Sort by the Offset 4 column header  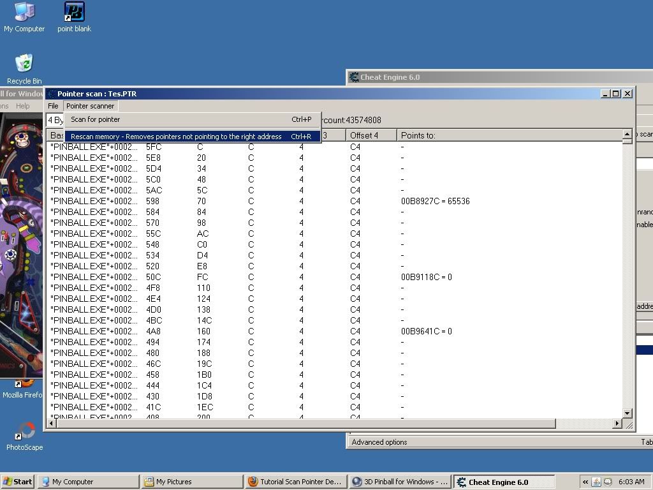coord(371,135)
